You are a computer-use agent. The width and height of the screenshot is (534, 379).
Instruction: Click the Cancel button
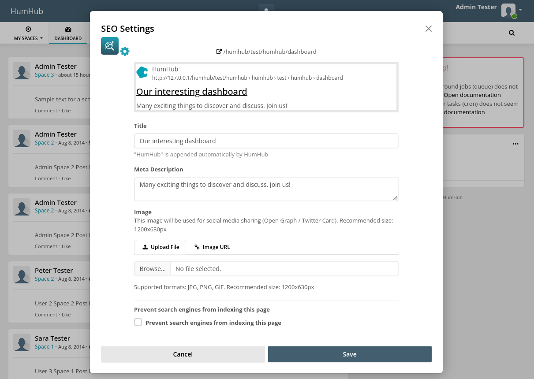click(183, 354)
